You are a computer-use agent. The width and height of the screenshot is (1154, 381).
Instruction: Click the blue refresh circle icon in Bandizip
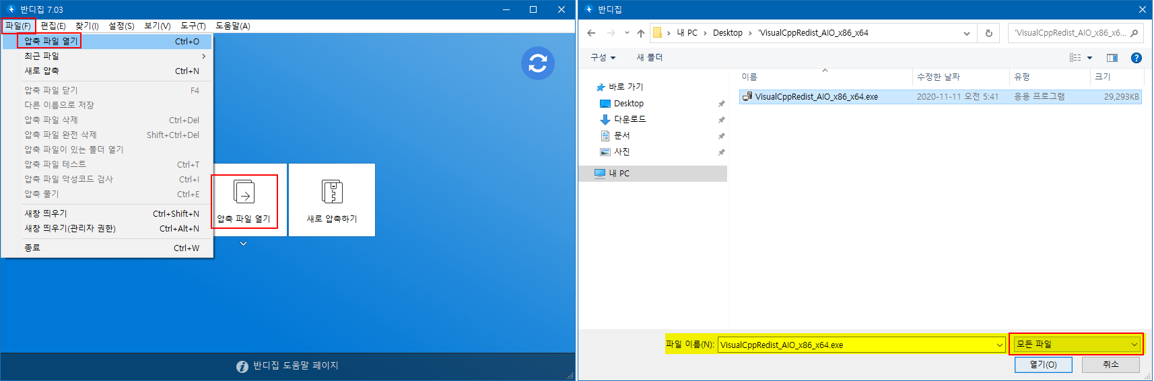click(x=537, y=63)
